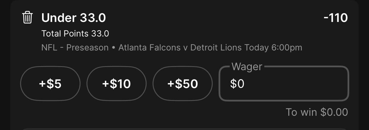Tap the 33.0 number in Total Points line
This screenshot has height=130, width=369.
click(100, 34)
